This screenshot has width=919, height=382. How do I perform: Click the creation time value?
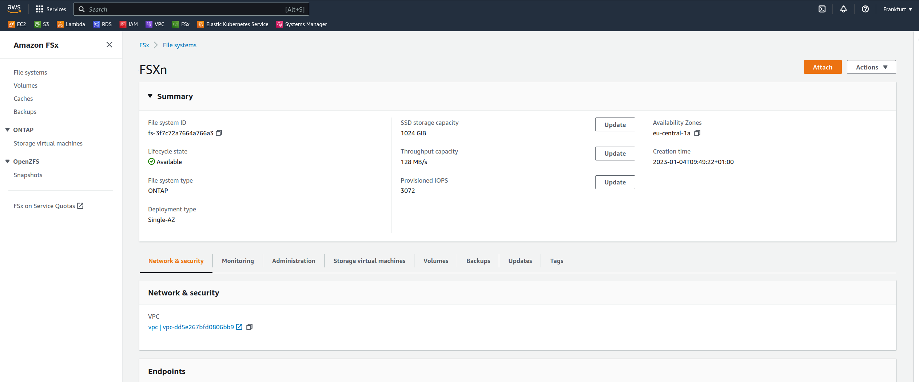click(x=693, y=162)
